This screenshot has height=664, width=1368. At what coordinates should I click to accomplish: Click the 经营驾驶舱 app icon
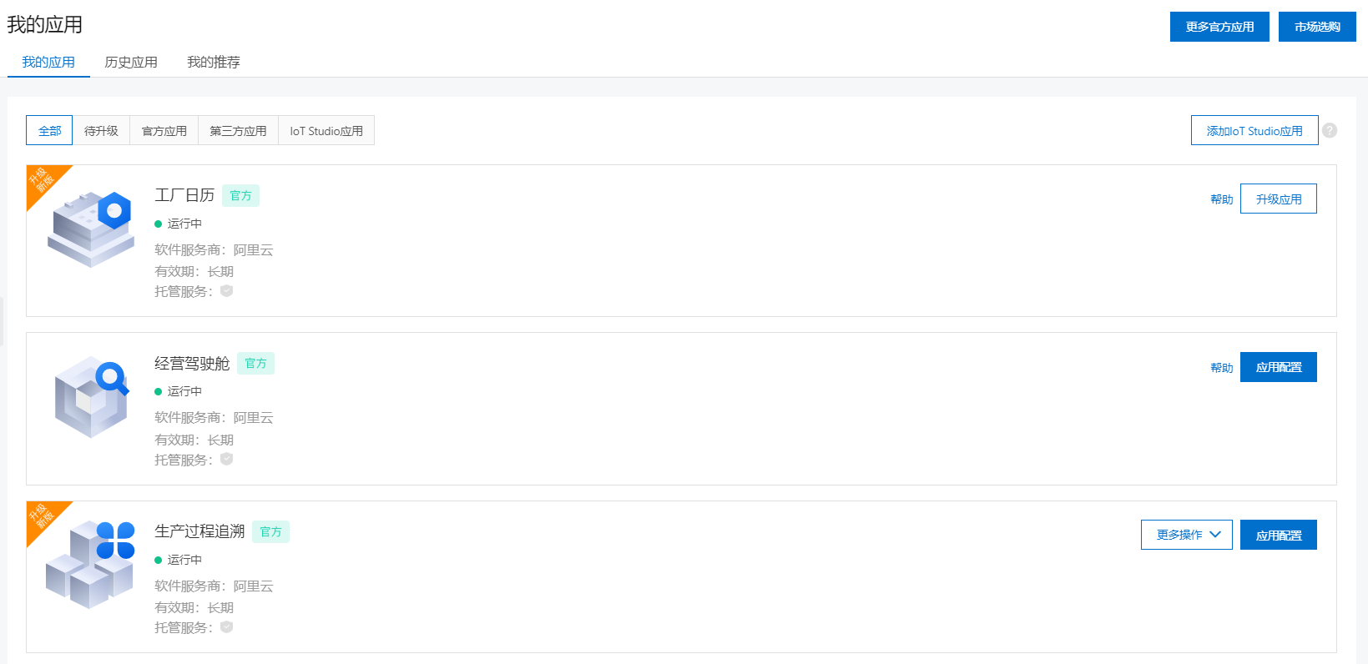(x=91, y=397)
